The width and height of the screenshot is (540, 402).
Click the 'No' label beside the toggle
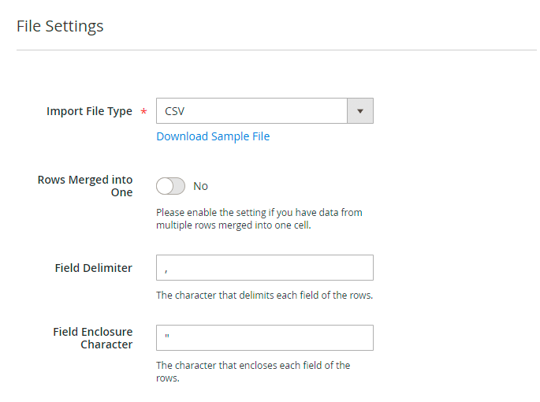[x=201, y=186]
